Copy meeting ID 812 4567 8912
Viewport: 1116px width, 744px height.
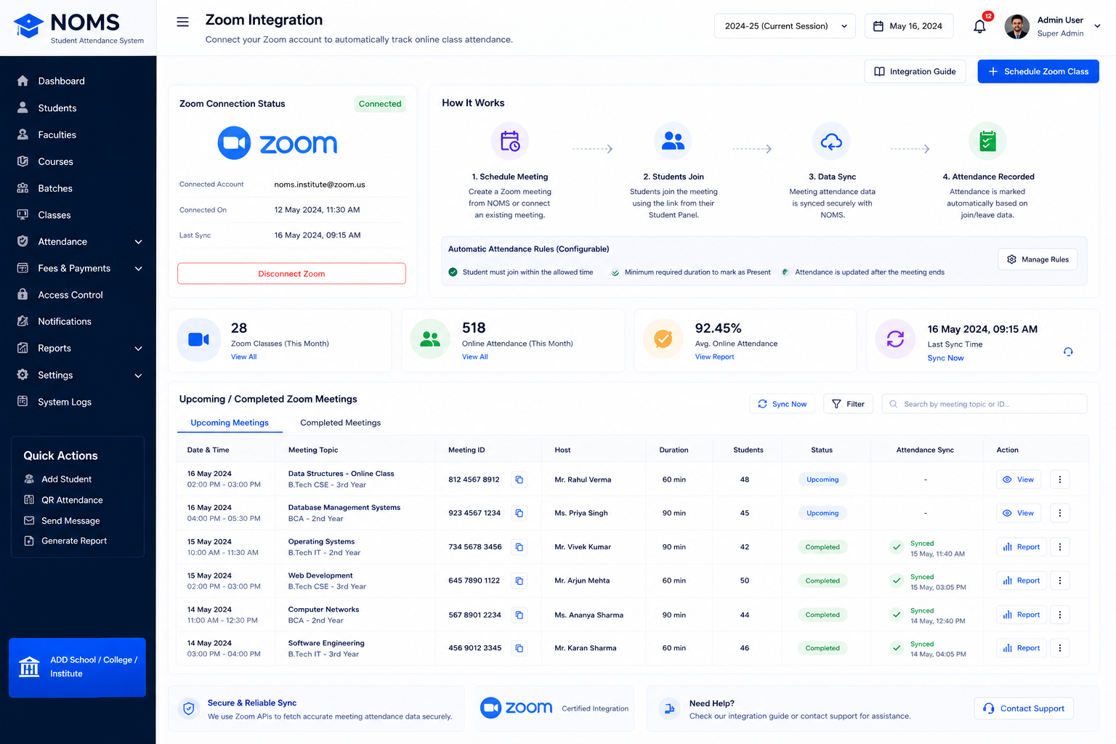coord(519,480)
